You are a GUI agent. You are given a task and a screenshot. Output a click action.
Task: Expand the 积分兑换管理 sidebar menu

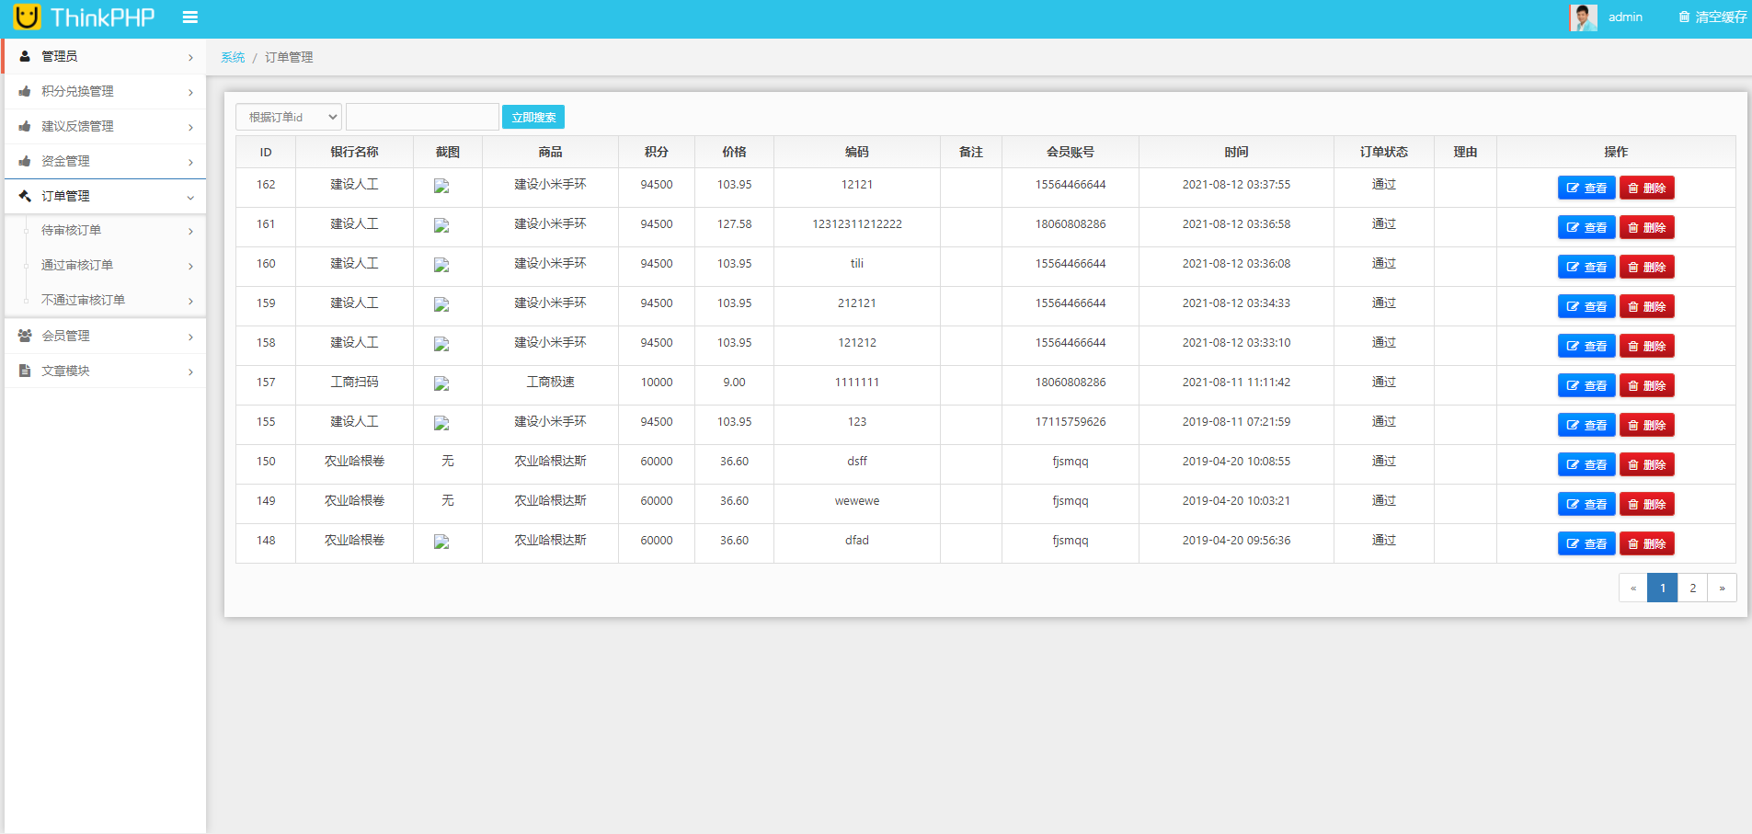[105, 91]
